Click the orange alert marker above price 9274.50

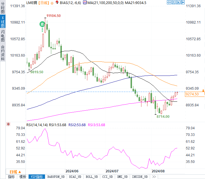pyautogui.click(x=203, y=91)
